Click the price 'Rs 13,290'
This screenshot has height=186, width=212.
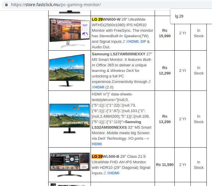coord(165,119)
